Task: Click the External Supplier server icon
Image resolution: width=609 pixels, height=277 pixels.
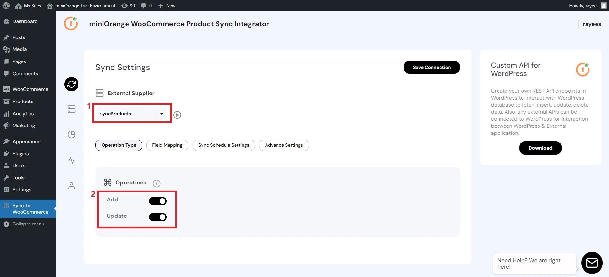Action: coord(100,93)
